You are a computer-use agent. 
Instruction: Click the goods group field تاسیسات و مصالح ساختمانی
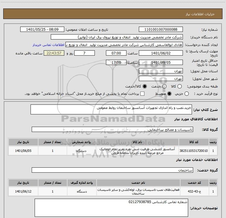tap(112, 129)
